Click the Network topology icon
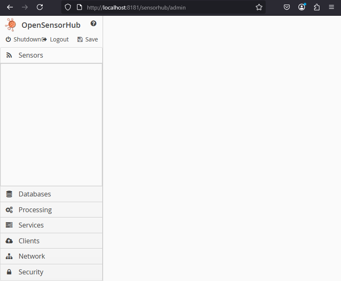341x281 pixels. tap(9, 256)
